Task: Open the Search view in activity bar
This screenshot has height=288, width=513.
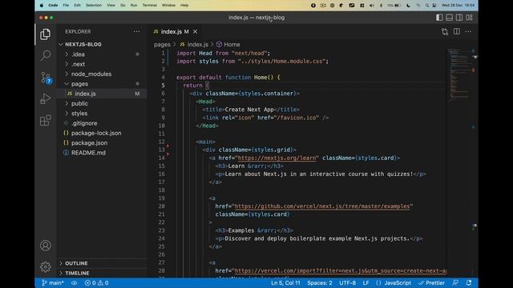Action: coord(46,55)
